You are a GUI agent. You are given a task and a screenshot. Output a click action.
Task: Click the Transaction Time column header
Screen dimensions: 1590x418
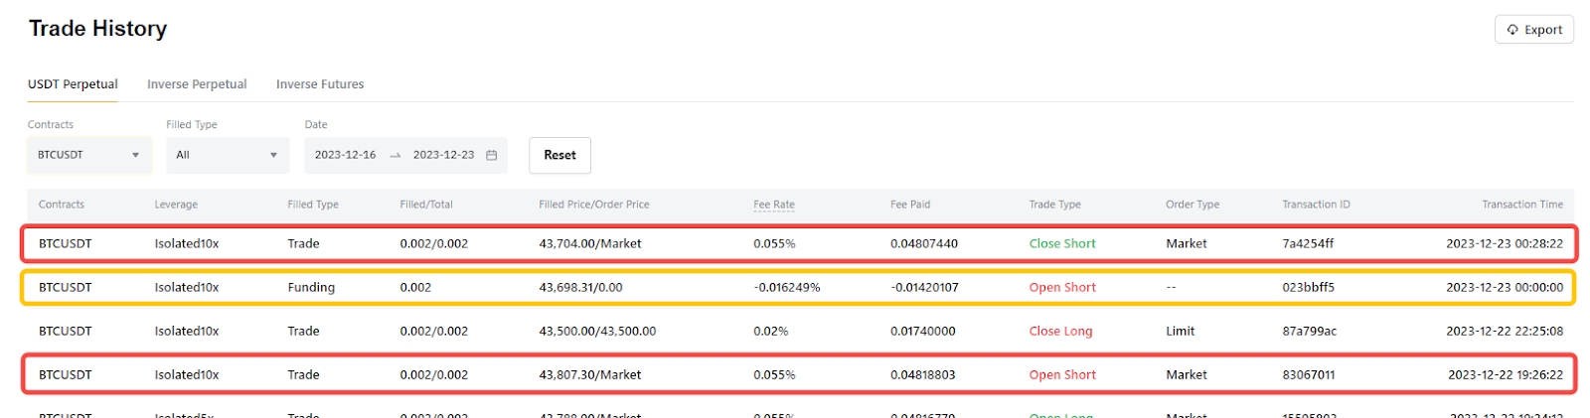point(1521,205)
